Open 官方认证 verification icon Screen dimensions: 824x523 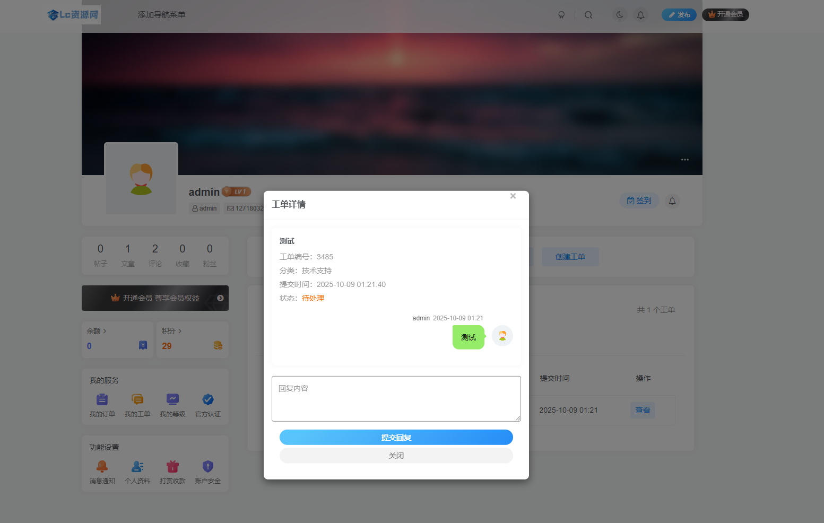[x=208, y=399]
